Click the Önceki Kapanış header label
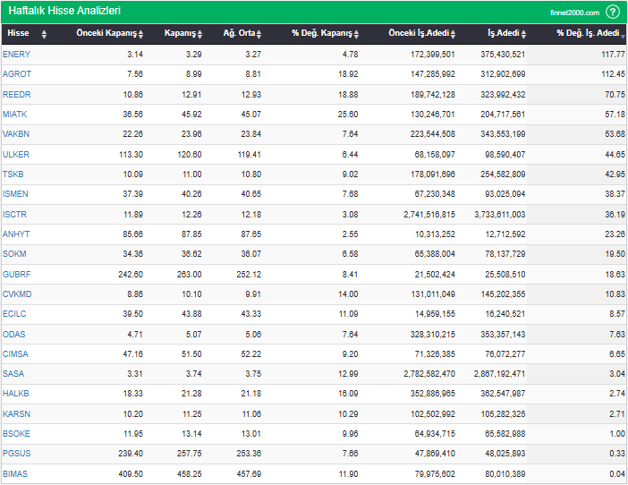The image size is (628, 485). pos(106,33)
